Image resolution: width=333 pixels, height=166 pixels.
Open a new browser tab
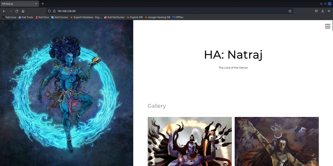pyautogui.click(x=43, y=4)
